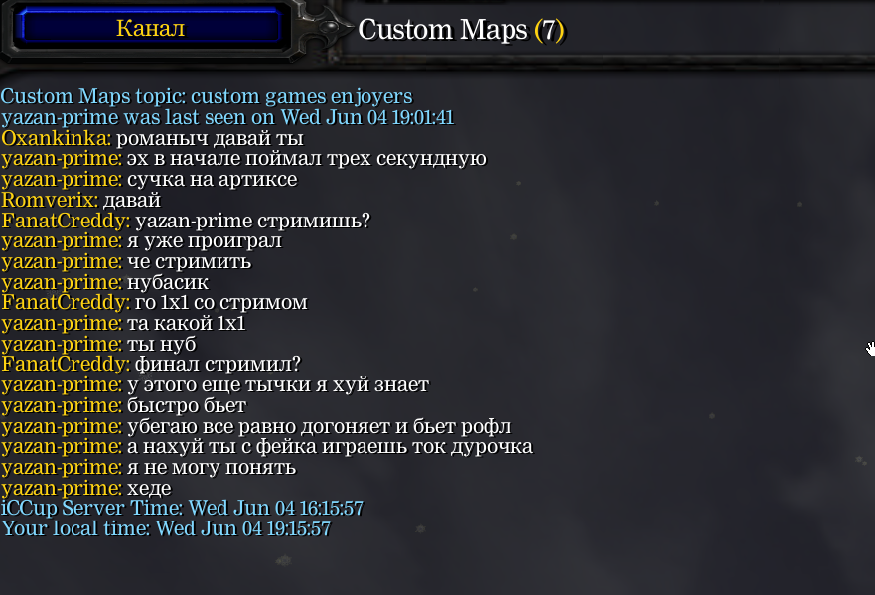Click FanatCreddy name next to финал стримил
The image size is (875, 595).
point(66,364)
